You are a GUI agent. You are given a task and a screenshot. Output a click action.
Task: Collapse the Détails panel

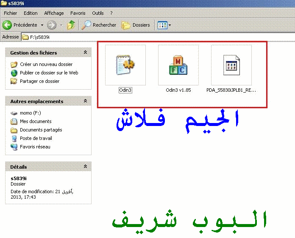point(86,166)
